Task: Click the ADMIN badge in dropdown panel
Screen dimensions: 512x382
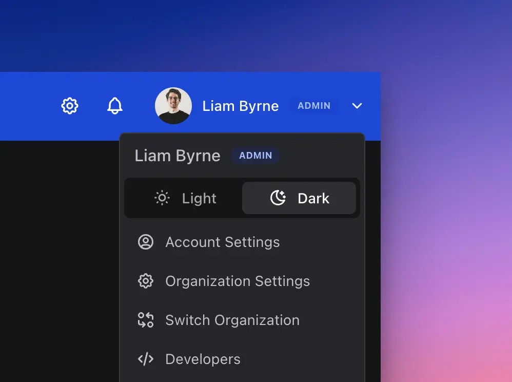Action: [255, 156]
